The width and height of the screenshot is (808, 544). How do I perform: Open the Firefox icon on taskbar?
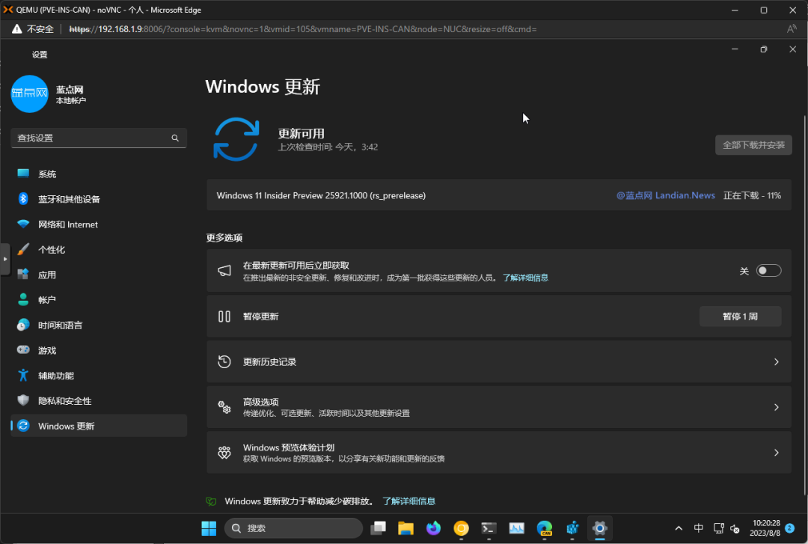pyautogui.click(x=433, y=528)
